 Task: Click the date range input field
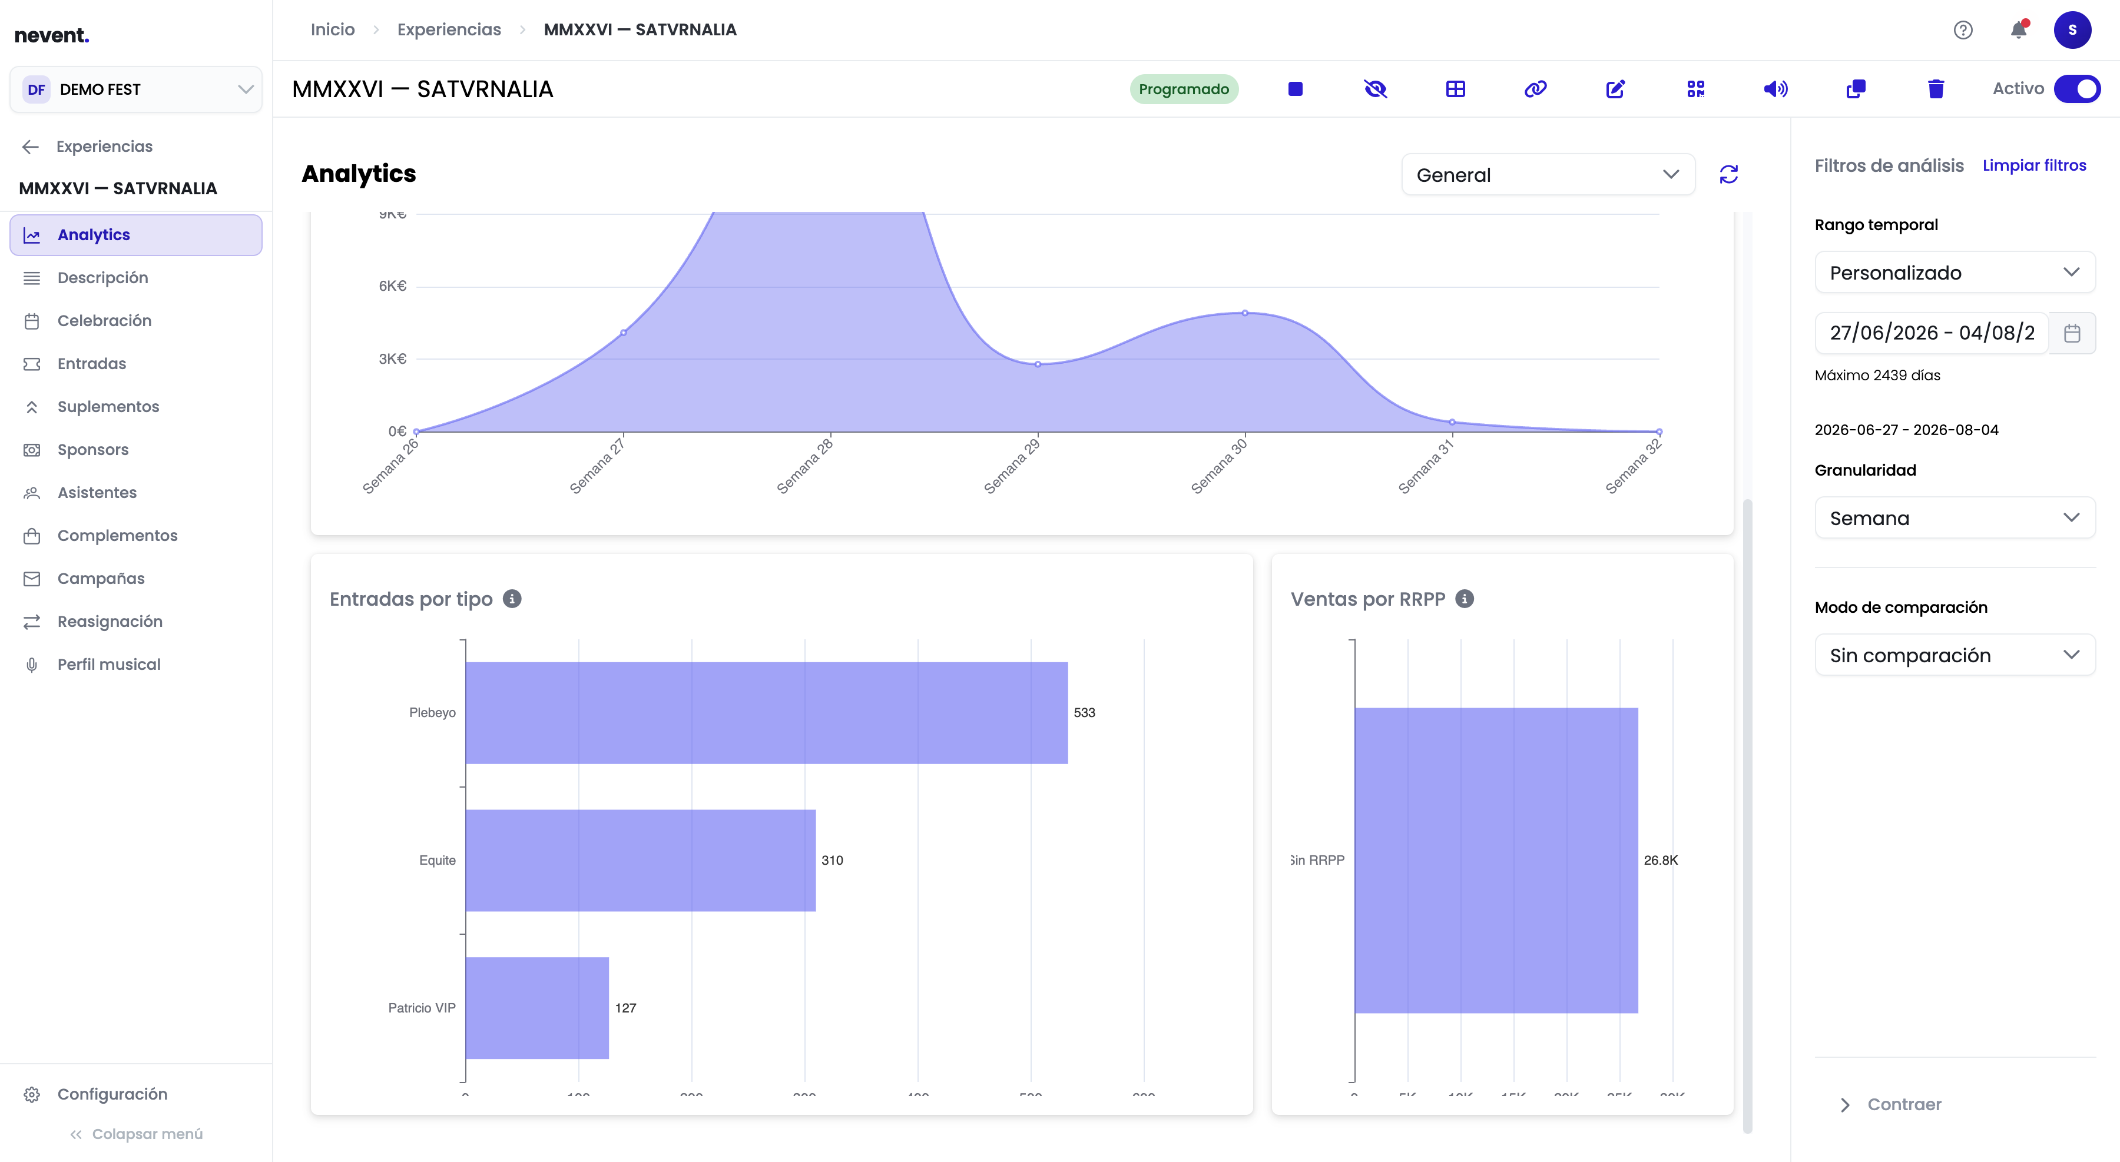click(1931, 333)
